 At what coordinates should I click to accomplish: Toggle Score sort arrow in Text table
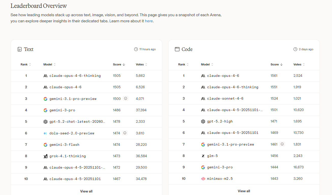click(x=124, y=65)
